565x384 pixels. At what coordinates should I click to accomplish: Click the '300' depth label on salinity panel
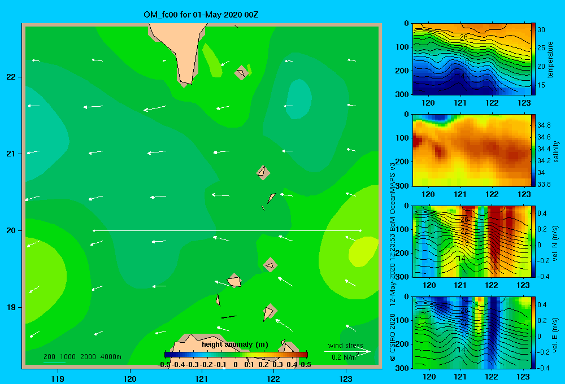[x=402, y=186]
